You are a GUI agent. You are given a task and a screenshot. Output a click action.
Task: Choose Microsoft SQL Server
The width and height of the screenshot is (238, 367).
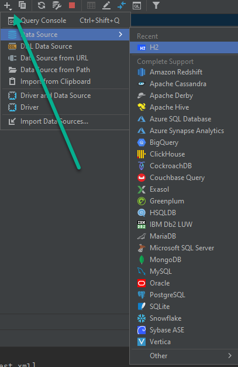[184, 248]
